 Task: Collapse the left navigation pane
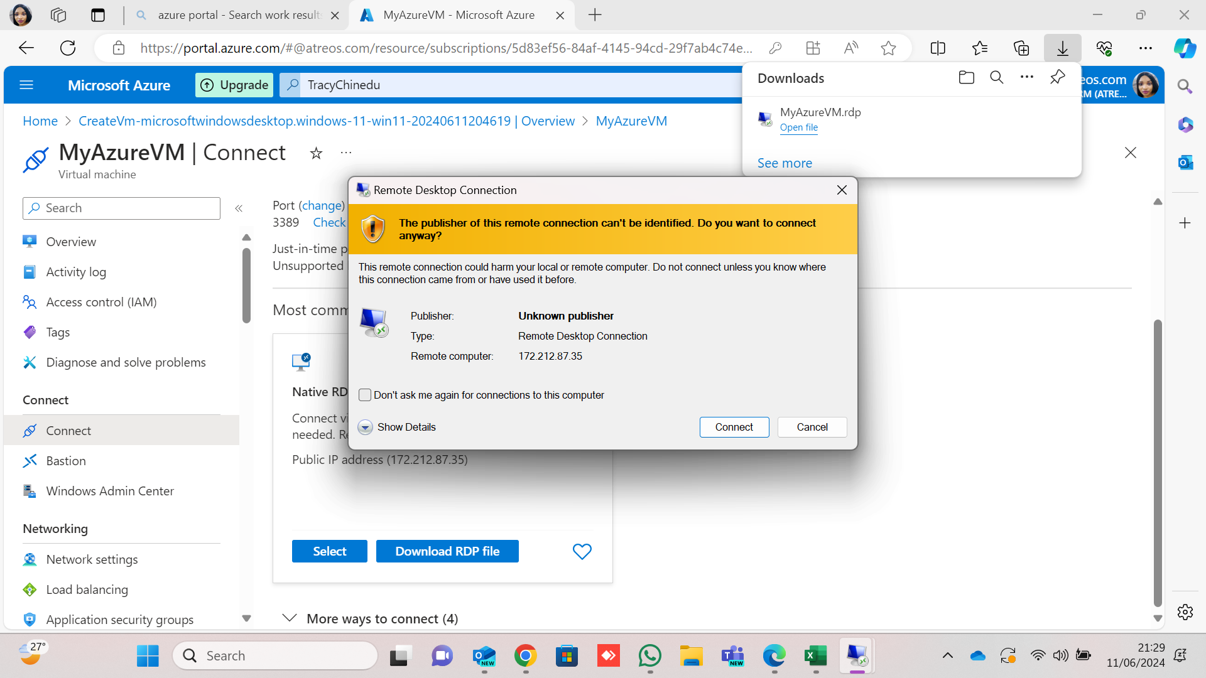239,208
